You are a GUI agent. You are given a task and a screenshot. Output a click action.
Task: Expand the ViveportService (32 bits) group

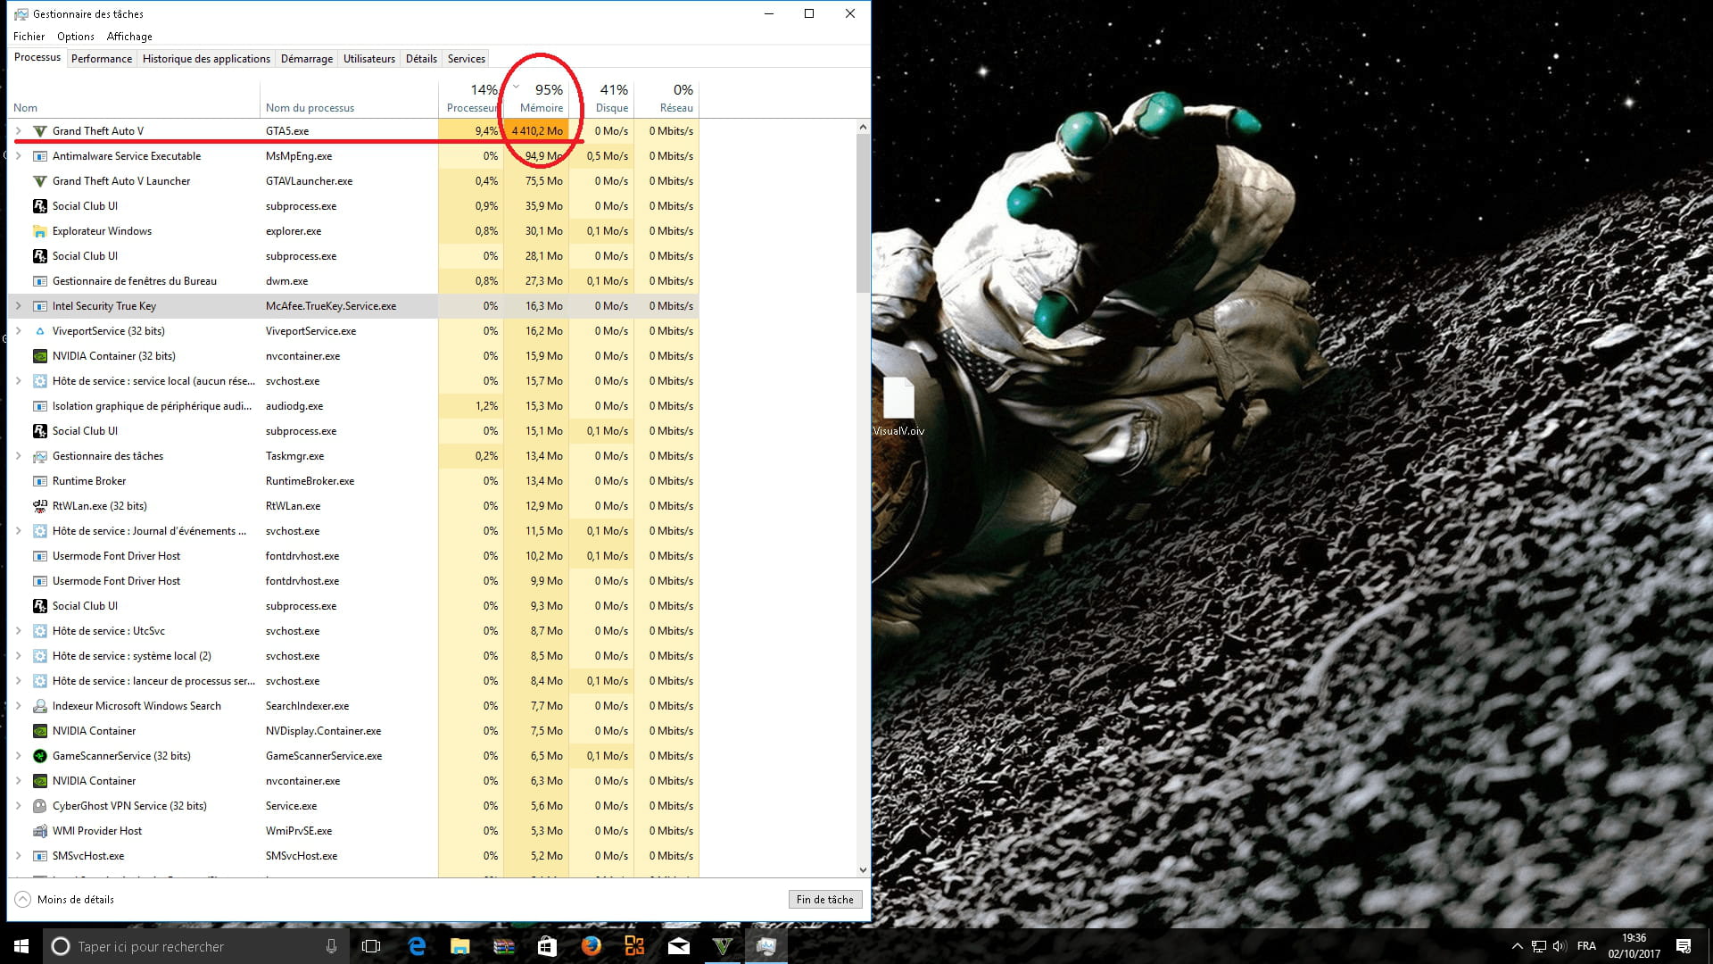[x=18, y=331]
